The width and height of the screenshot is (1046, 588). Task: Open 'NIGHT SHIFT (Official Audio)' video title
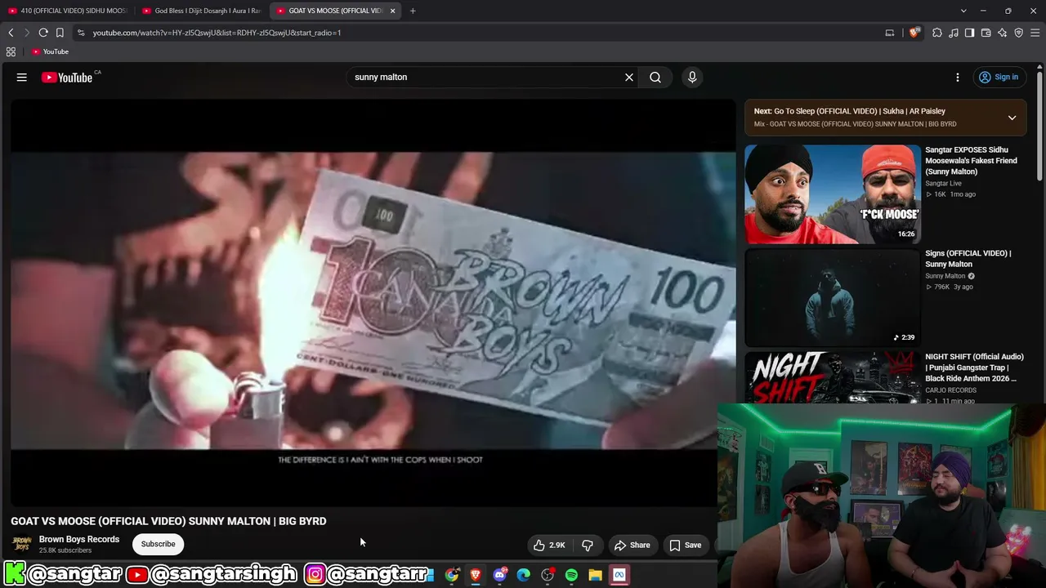point(974,367)
